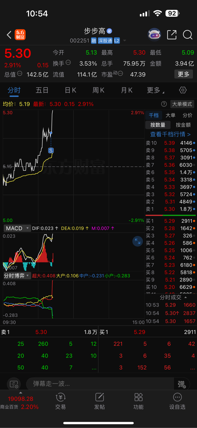Tap the 深股通 badge
Viewport: 197px width, 428px height.
click(x=105, y=41)
